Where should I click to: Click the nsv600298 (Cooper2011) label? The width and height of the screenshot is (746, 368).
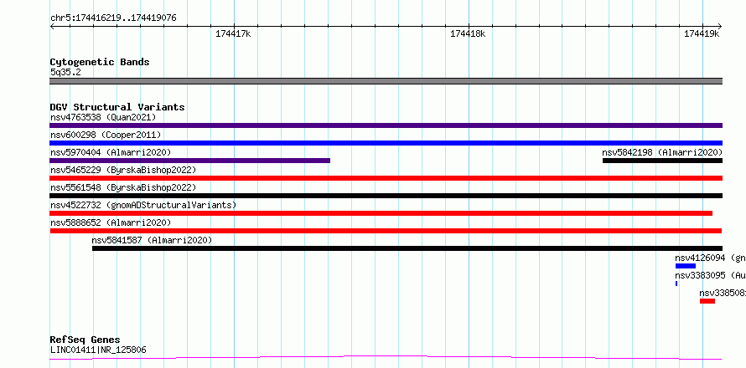point(106,135)
